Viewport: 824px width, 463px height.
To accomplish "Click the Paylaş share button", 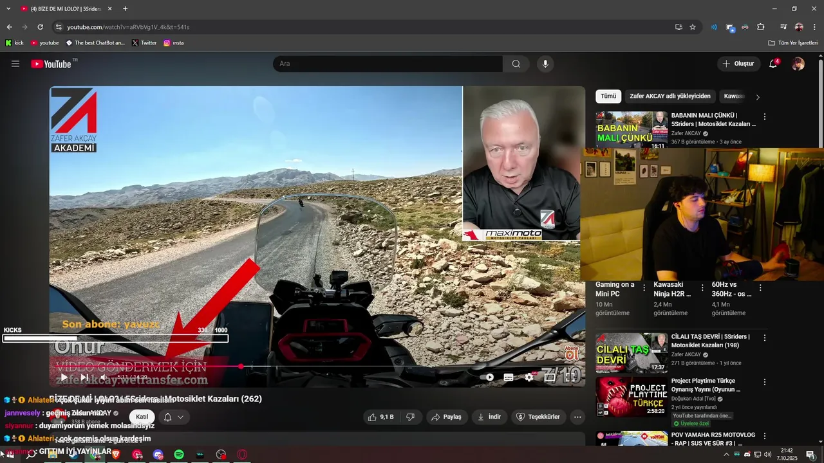I will (x=447, y=417).
